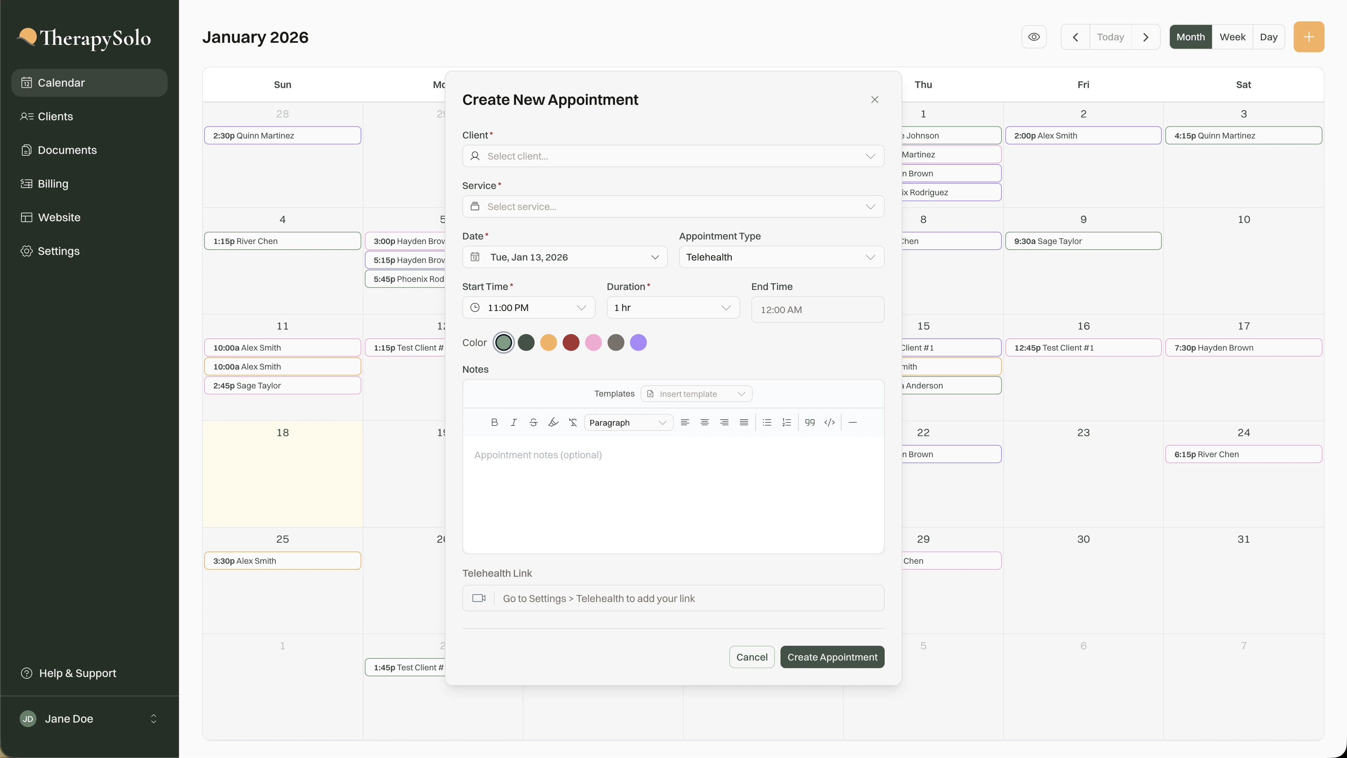Viewport: 1347px width, 758px height.
Task: Insert a code block in notes
Action: 829,422
